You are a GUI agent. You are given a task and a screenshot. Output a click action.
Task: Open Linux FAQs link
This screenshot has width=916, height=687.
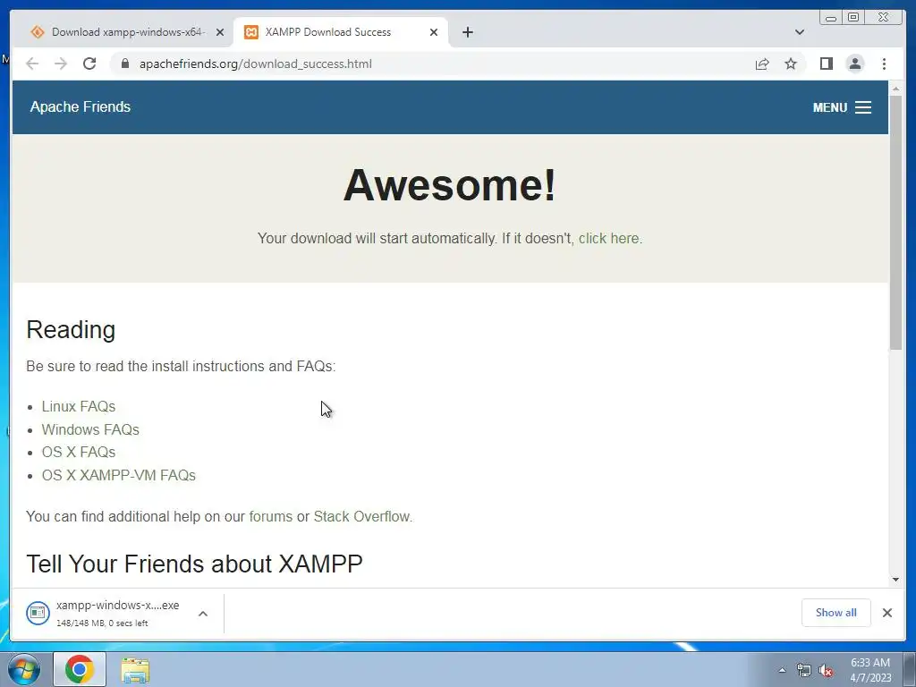pyautogui.click(x=79, y=407)
